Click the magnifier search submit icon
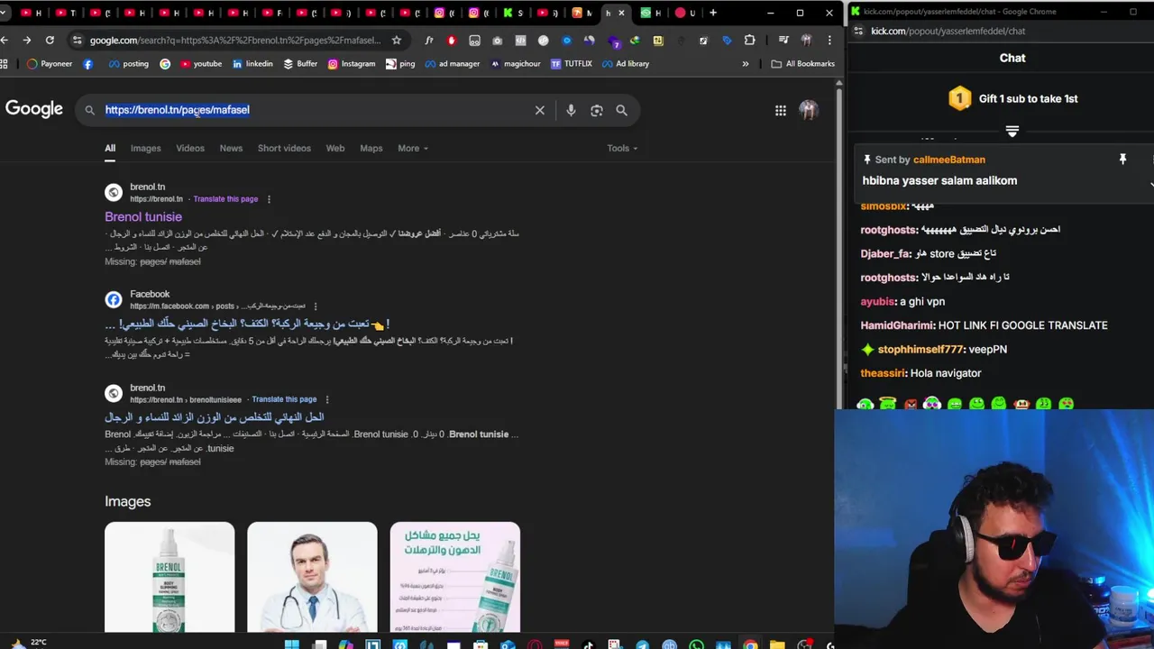 point(621,110)
